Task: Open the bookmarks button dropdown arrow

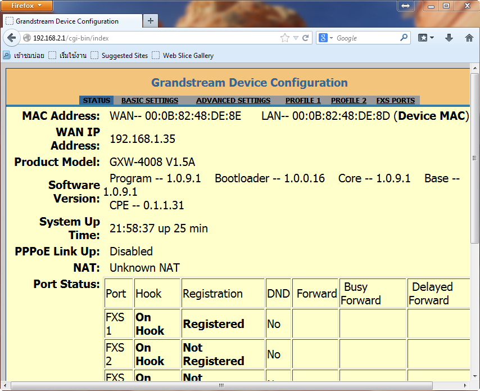Action: click(432, 38)
